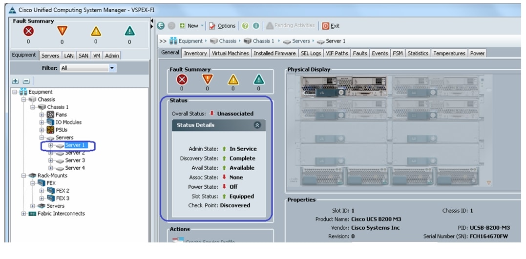Click the back navigation arrow icon
The height and width of the screenshot is (259, 526).
[x=161, y=26]
